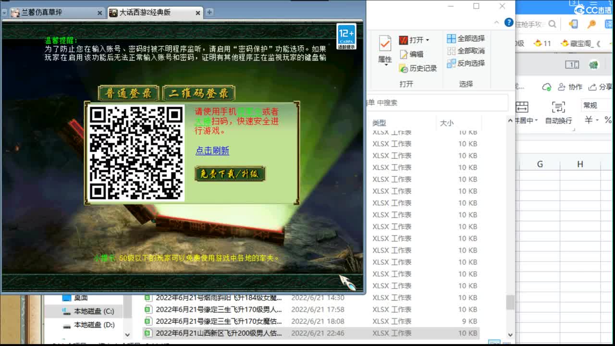Click the magnifier search icon in browser bar
The image size is (615, 346).
(552, 24)
